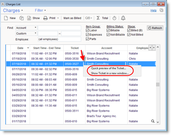Click the New charge toolbar icon
Viewport: 171px width, 135px height.
(x=6, y=18)
